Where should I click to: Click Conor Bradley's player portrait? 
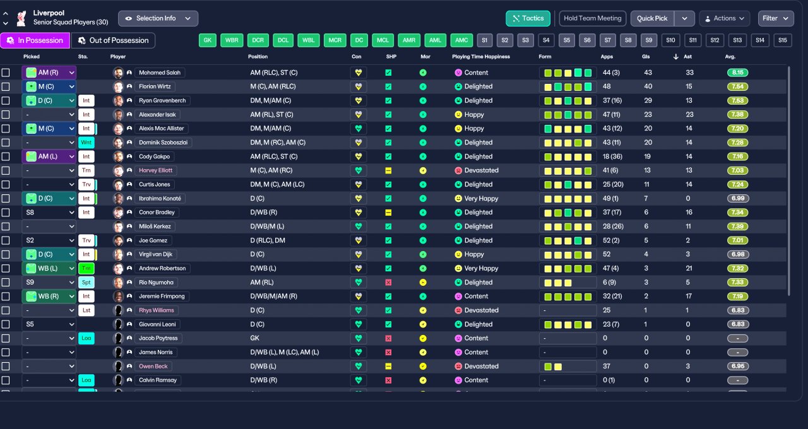[x=118, y=213]
